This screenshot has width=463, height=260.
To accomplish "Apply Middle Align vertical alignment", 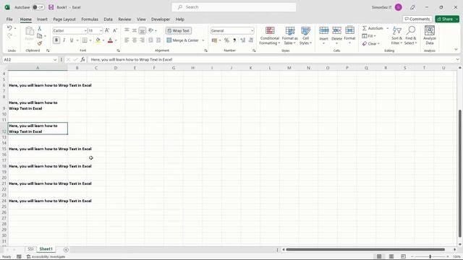I will 135,30.
